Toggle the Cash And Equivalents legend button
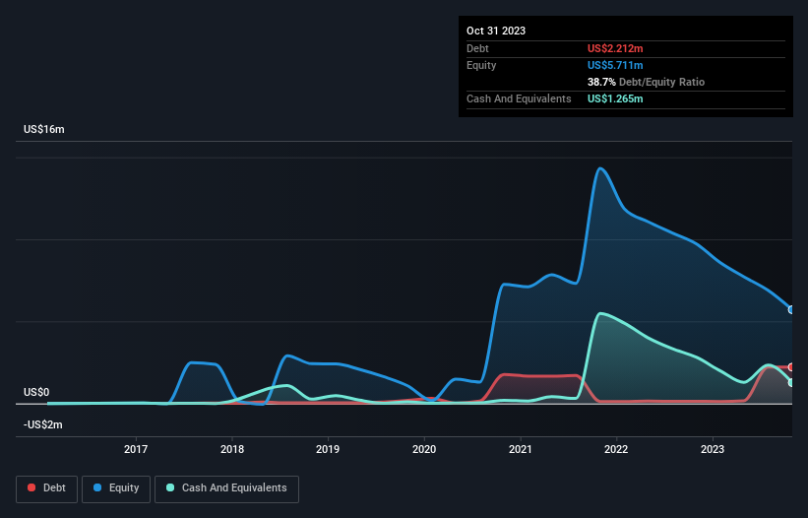 (x=226, y=488)
